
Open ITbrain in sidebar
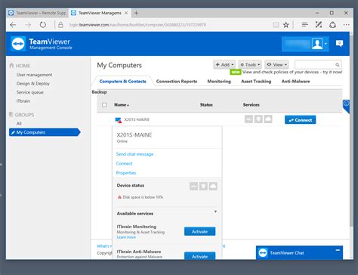[x=23, y=101]
